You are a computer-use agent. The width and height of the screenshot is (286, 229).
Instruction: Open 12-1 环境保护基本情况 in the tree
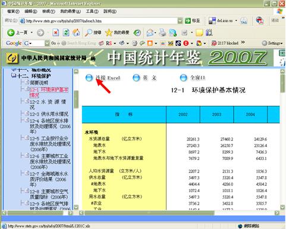[x=49, y=92]
